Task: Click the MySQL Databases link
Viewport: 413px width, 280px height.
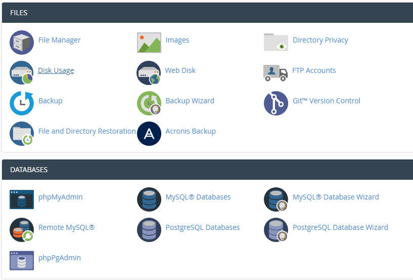Action: pyautogui.click(x=198, y=197)
